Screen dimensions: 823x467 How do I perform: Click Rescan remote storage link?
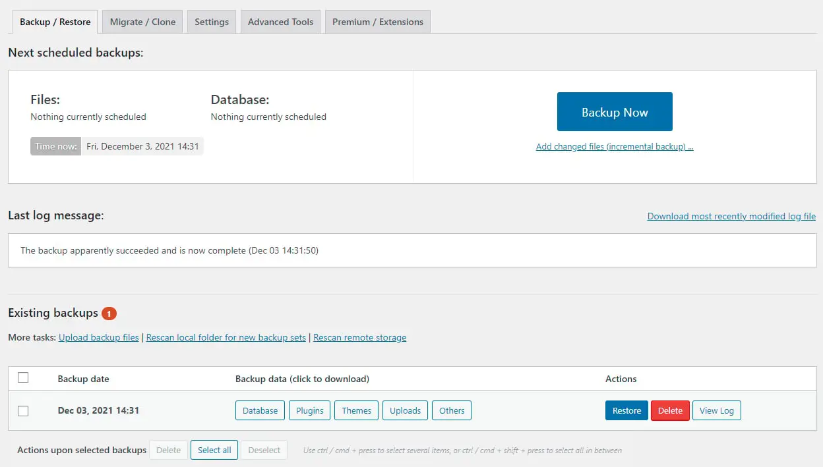(360, 337)
